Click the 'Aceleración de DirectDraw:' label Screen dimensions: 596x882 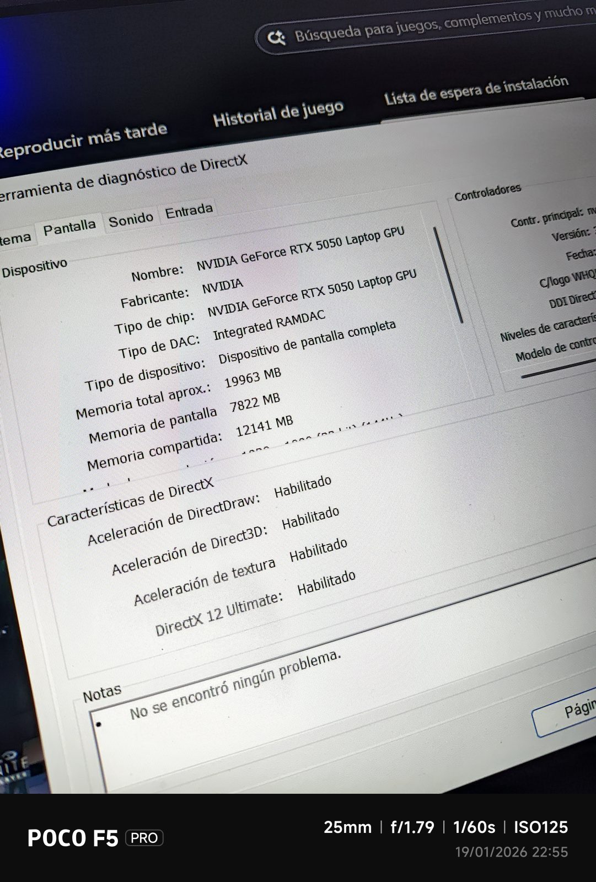[173, 519]
